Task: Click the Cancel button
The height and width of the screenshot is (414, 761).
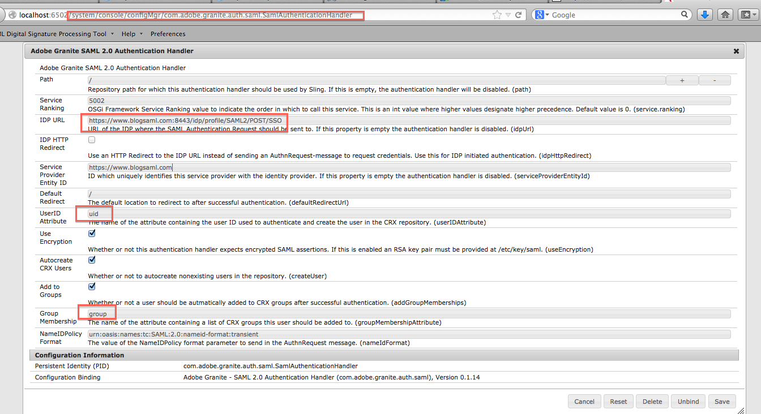Action: (x=584, y=402)
